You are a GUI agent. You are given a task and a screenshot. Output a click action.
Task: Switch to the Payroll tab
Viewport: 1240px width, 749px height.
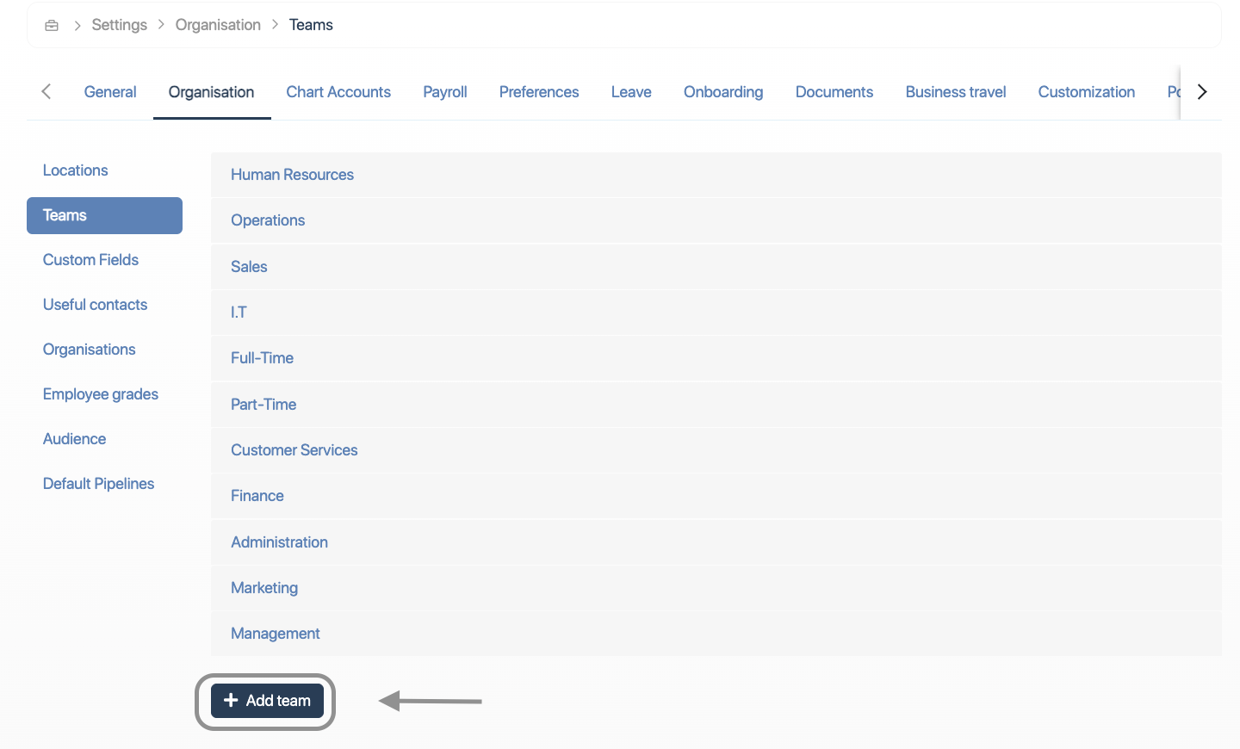(444, 92)
